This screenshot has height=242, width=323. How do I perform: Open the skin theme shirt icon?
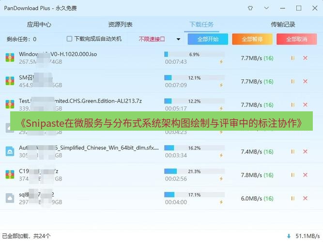250,8
